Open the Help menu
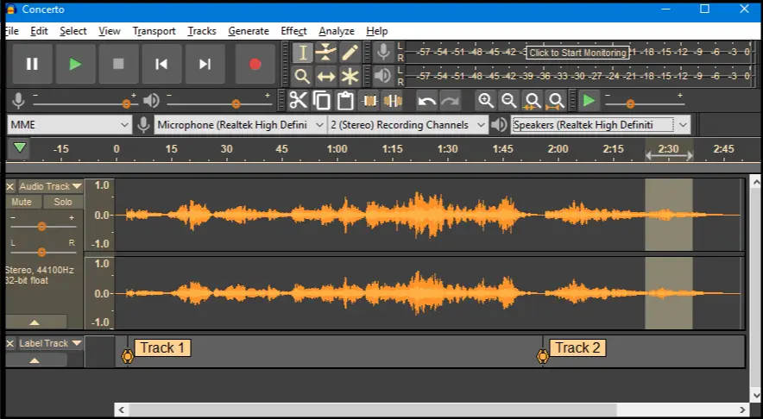The height and width of the screenshot is (419, 763). click(376, 31)
